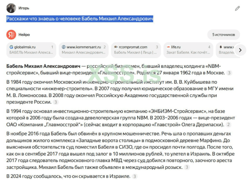The height and width of the screenshot is (180, 248).
Task: Click the text 'В 1984 году окончил Московский'
Action: tap(44, 82)
